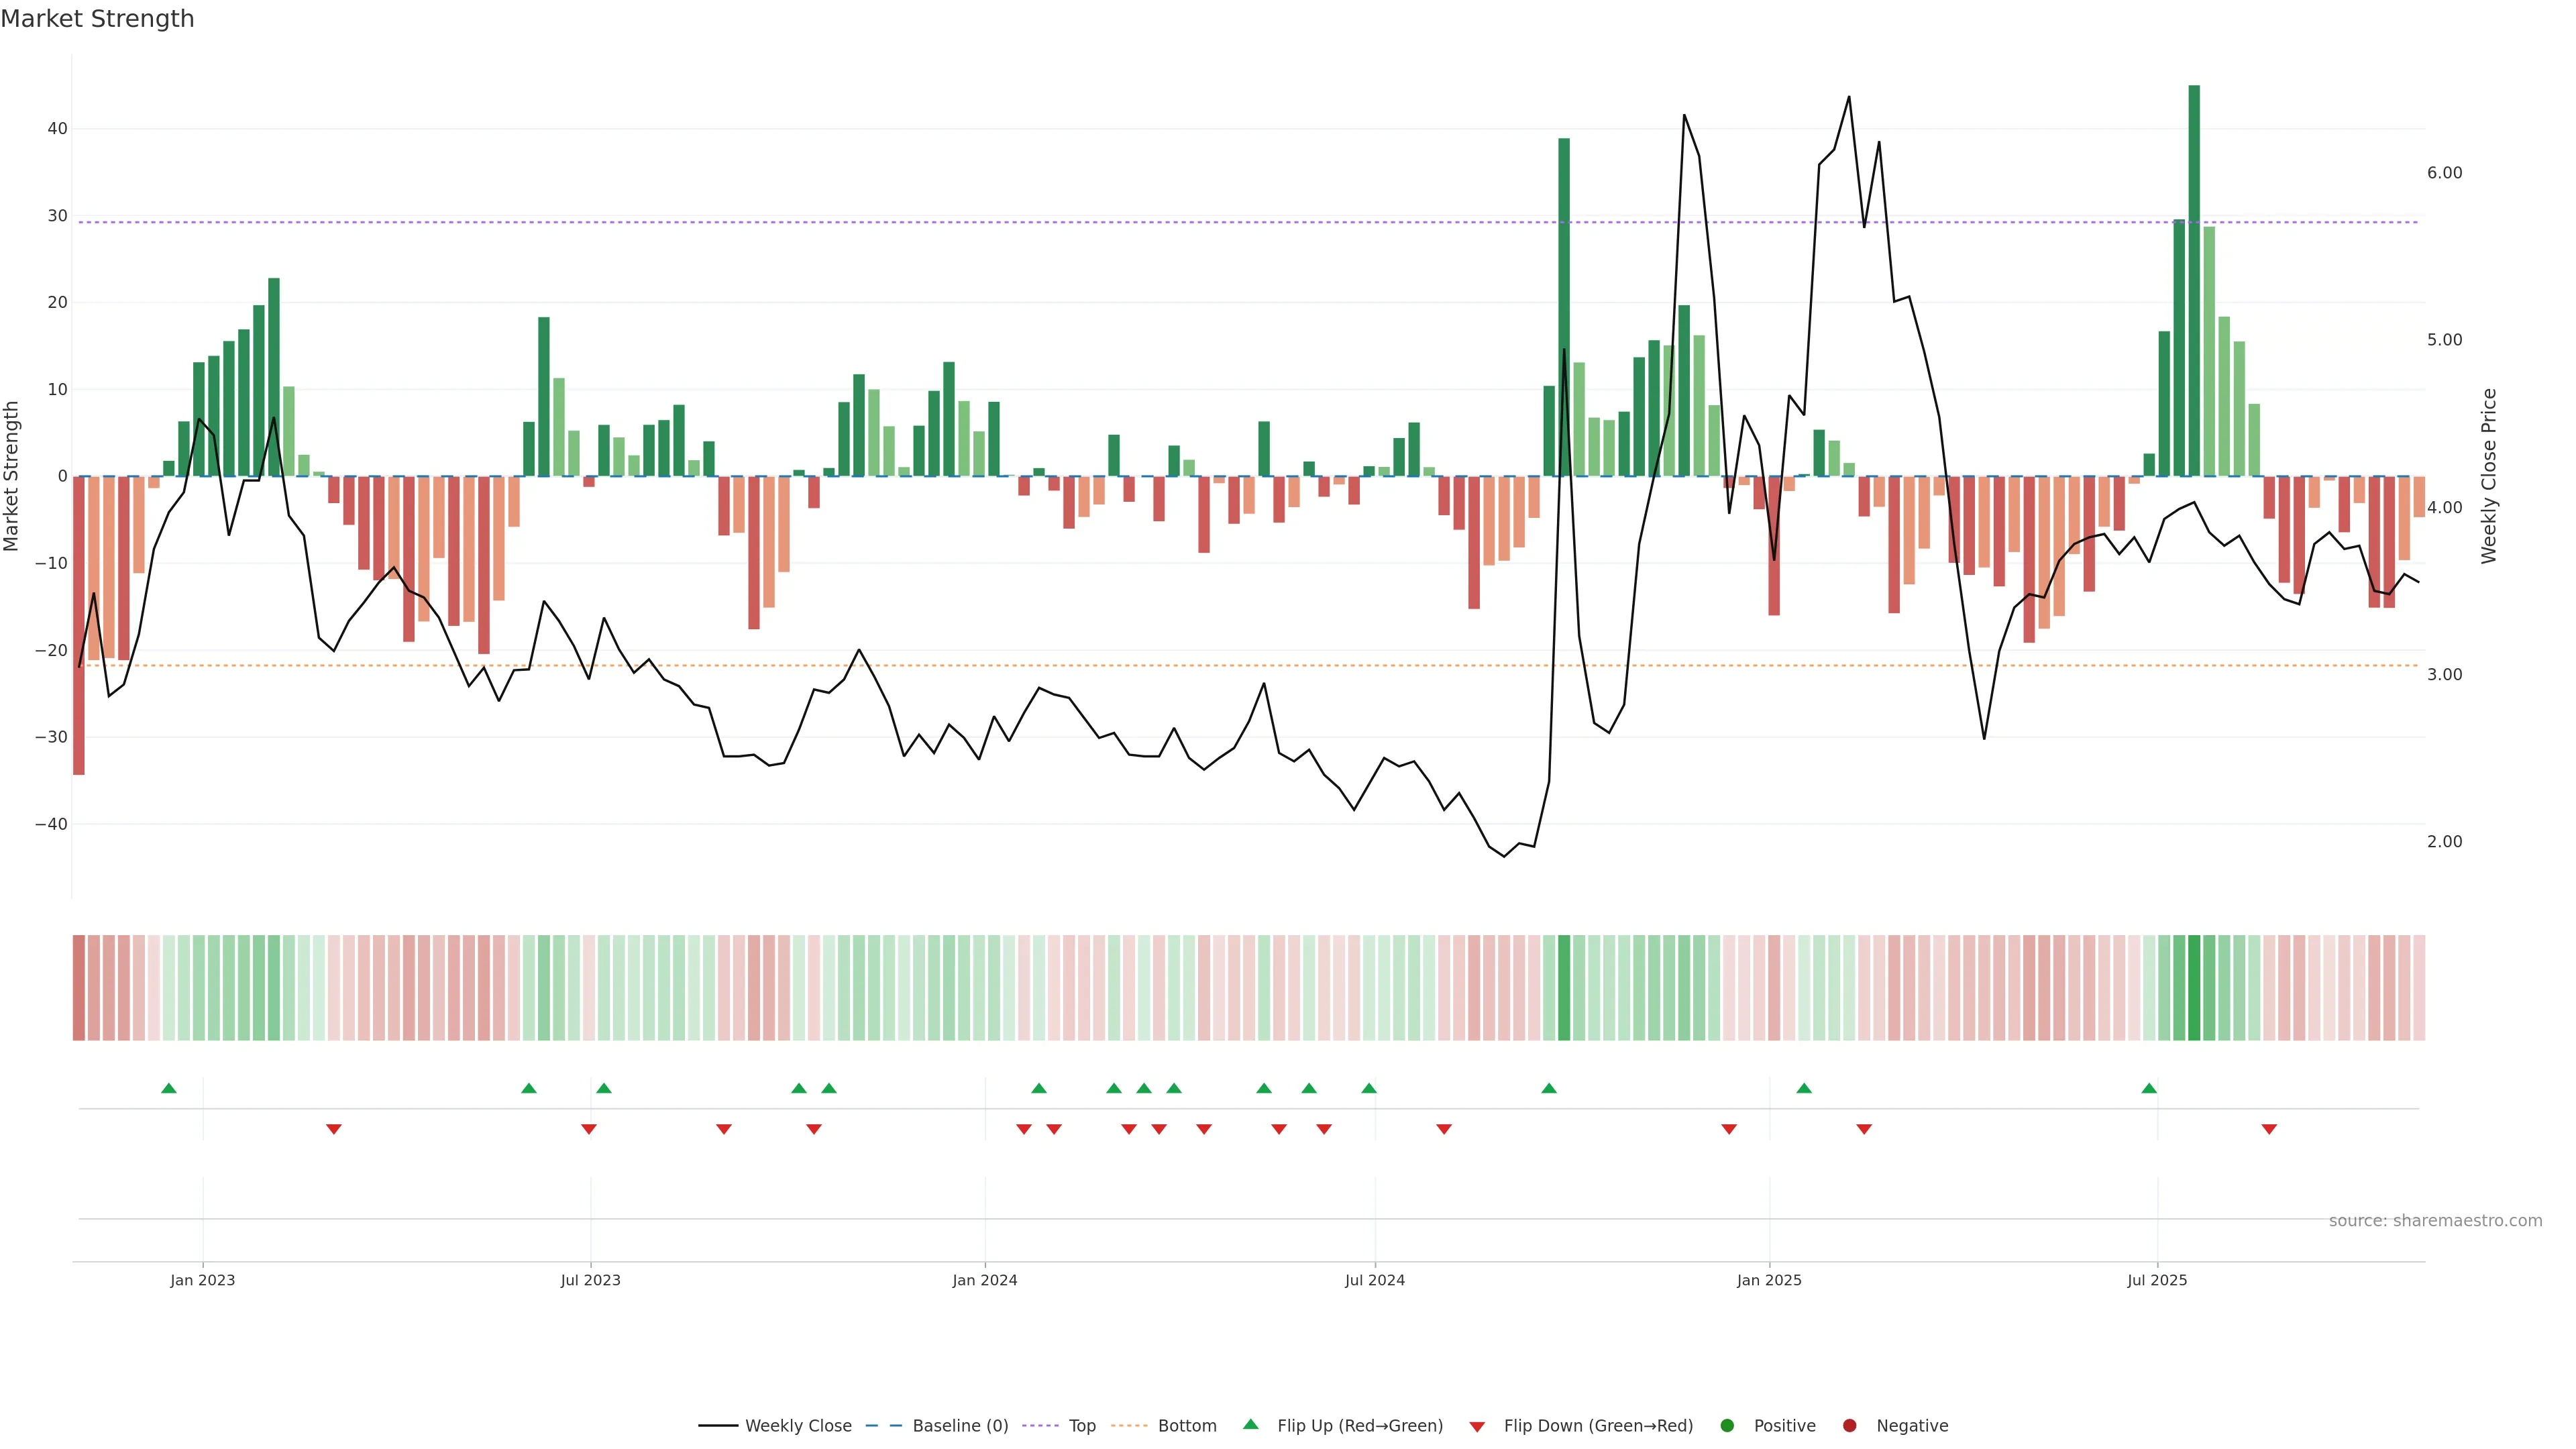Hide the Bottom threshold legend entry
This screenshot has width=2576, height=1449.
pyautogui.click(x=1186, y=1426)
